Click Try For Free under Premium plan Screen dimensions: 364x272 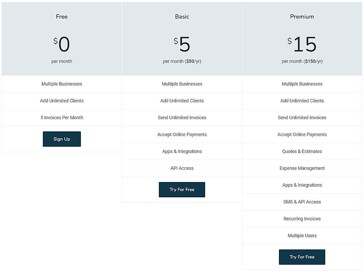(302, 257)
